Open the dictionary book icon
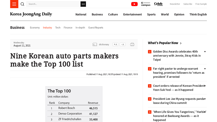This screenshot has width=217, height=122. tap(95, 44)
